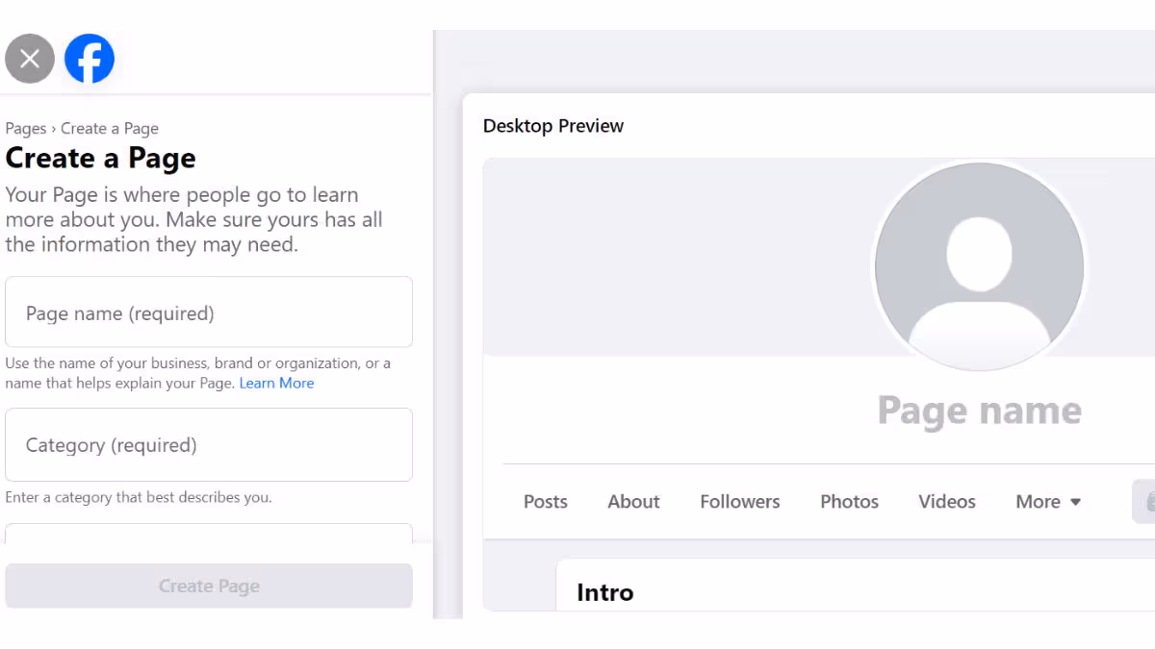Screen dimensions: 1155x649
Task: Go to Pages in the breadcrumb
Action: [26, 129]
